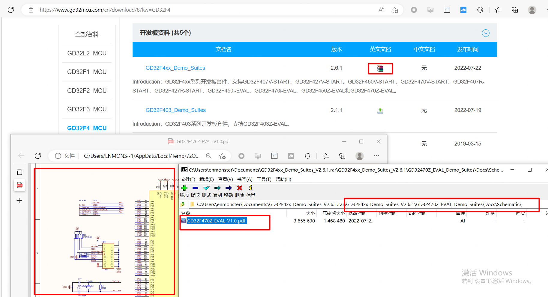Open 书签(A) menu in 7-Zip
Screen dimensions: 548x297
(x=245, y=179)
